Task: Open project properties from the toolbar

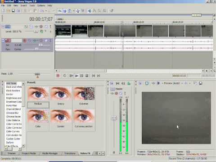Action: pyautogui.click(x=18, y=11)
